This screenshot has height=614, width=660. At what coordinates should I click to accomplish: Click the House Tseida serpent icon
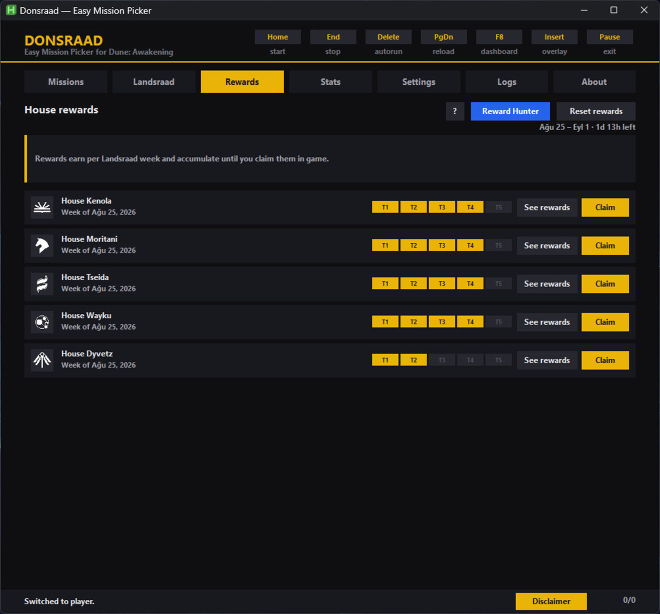pos(42,284)
